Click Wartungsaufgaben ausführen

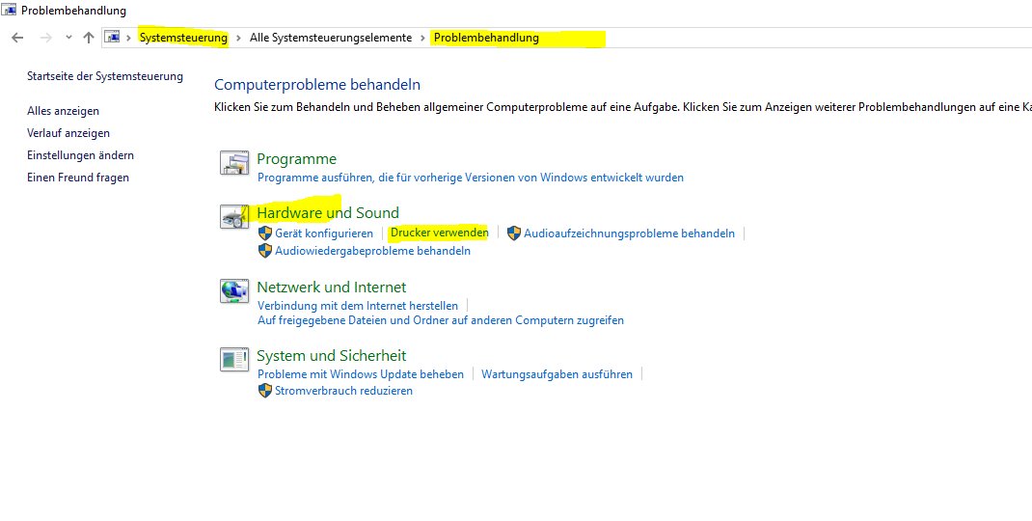(x=557, y=374)
